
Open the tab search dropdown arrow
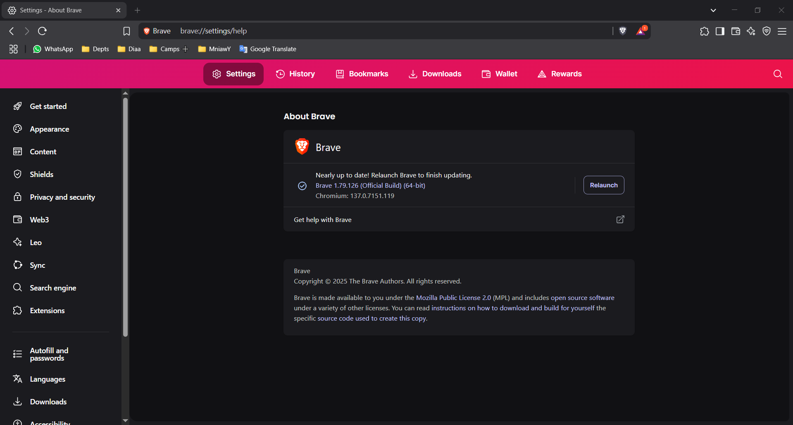pyautogui.click(x=713, y=10)
